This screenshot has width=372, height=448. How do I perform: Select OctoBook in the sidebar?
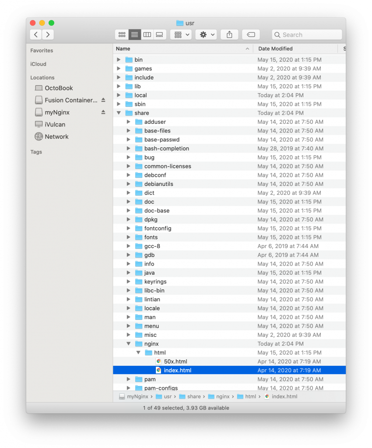point(59,88)
